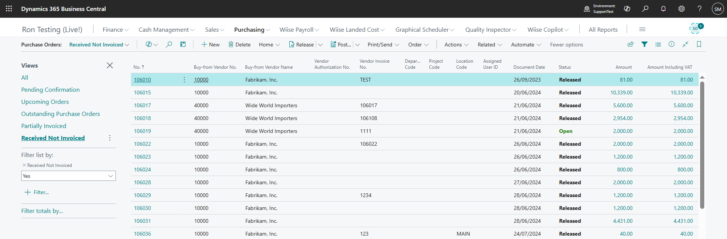Open the Actions menu

(x=457, y=45)
